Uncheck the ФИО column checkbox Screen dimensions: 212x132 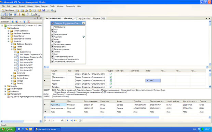point(52,29)
